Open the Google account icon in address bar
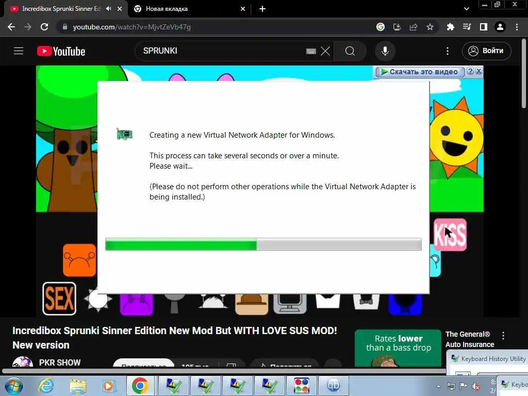 (x=381, y=27)
